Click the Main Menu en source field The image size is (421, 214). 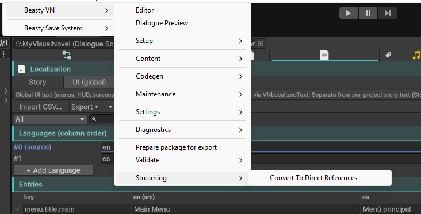246,209
